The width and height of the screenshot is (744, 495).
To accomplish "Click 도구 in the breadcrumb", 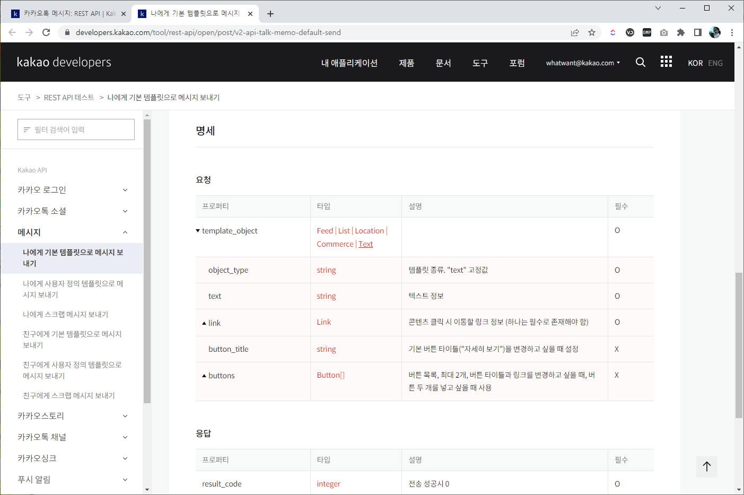I will click(24, 98).
